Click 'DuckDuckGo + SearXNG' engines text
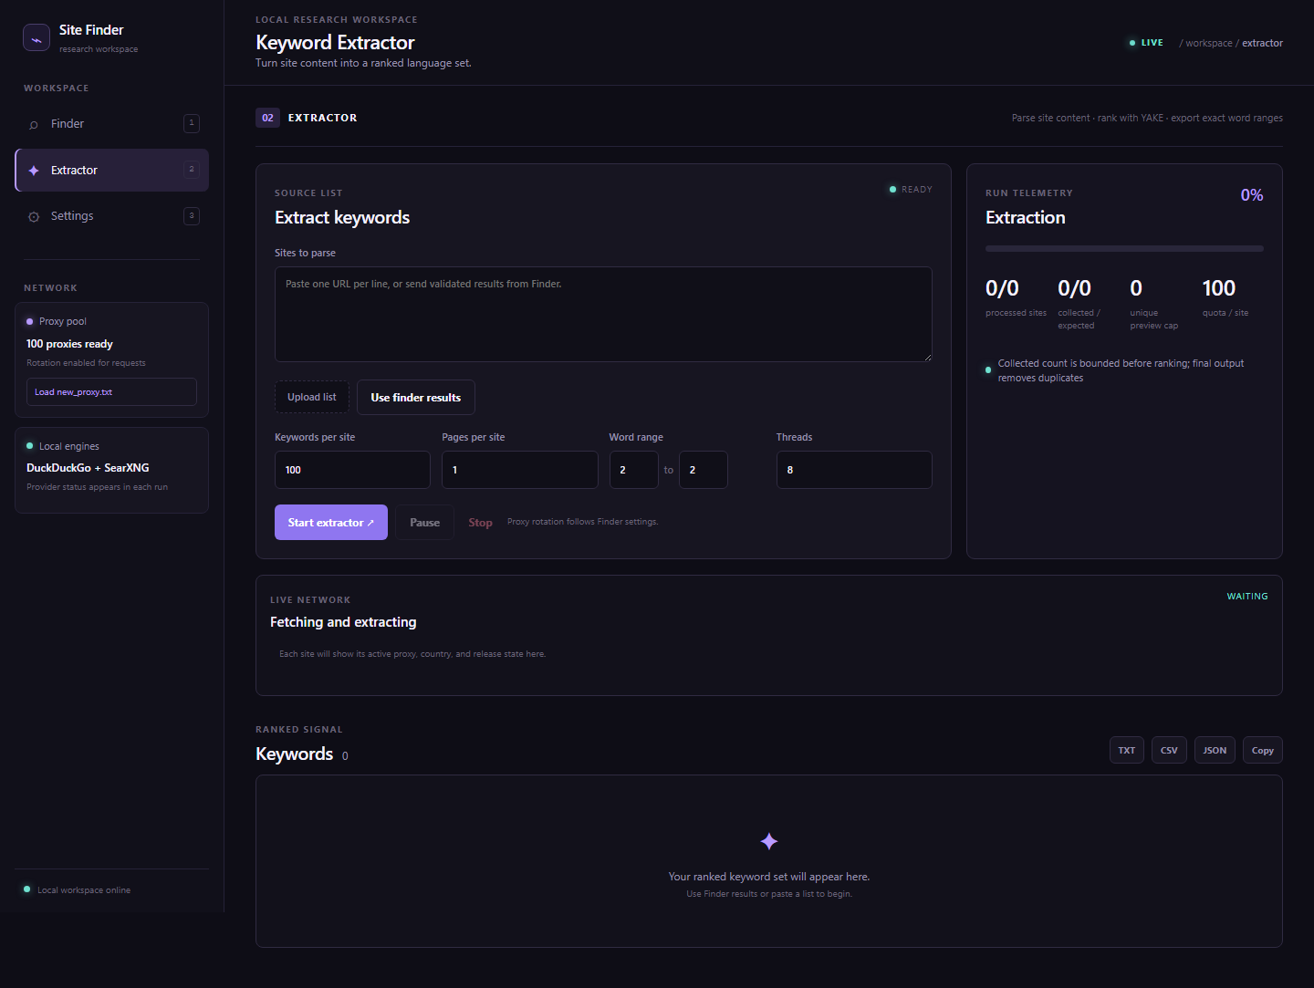This screenshot has width=1314, height=988. coord(88,468)
